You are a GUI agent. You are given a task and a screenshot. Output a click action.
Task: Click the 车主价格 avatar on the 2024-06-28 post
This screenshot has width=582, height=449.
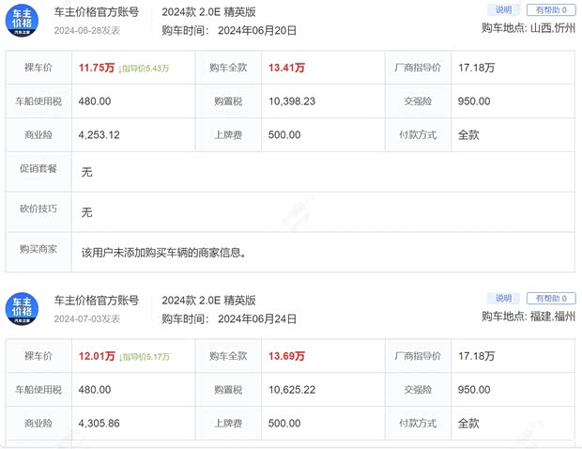click(x=22, y=20)
